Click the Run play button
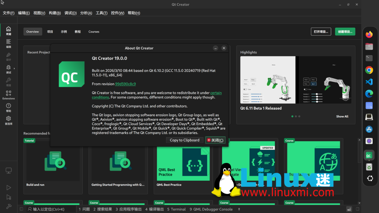Screen dimensions: 379x213 tap(8, 187)
